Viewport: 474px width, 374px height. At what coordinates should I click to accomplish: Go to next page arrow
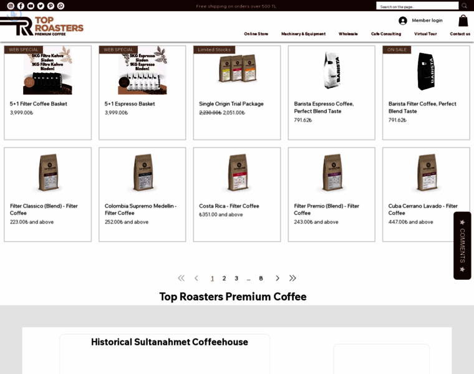[x=277, y=278]
